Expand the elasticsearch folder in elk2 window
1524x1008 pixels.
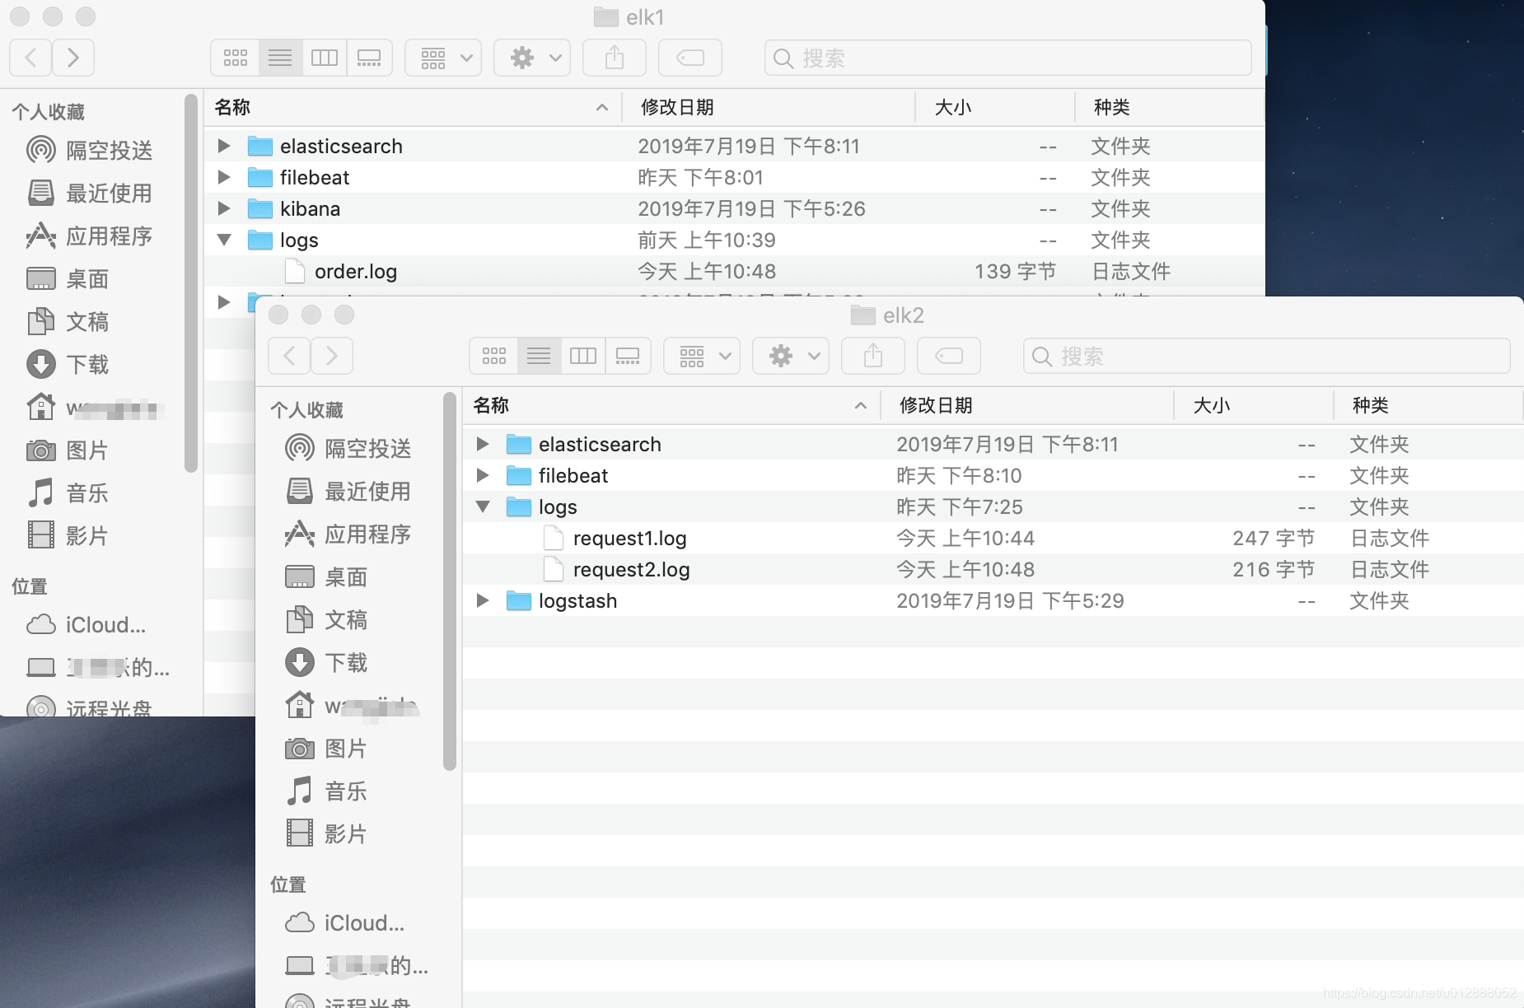(482, 444)
